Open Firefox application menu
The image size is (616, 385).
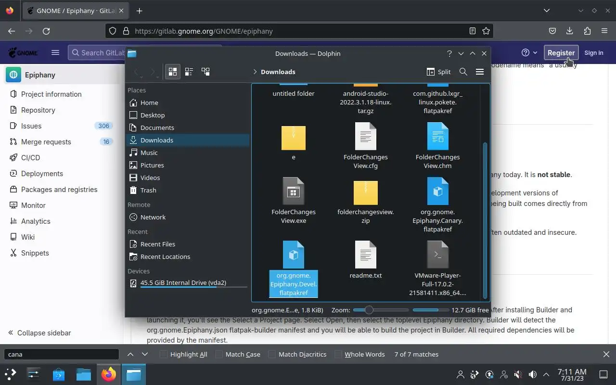coord(604,31)
